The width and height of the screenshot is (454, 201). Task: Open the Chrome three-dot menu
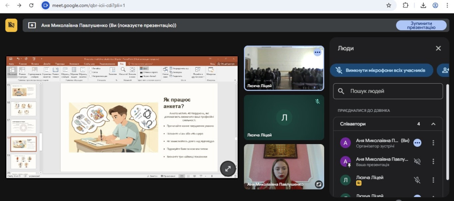(x=447, y=6)
